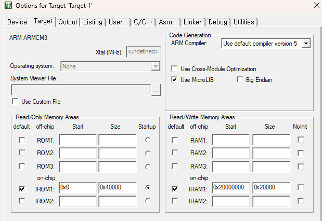Enable NoInit for IRAM1

(301, 187)
